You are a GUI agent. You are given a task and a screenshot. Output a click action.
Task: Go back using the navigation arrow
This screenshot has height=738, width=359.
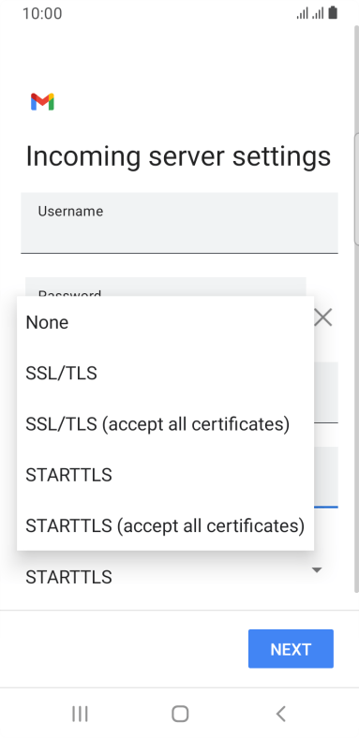pyautogui.click(x=280, y=714)
